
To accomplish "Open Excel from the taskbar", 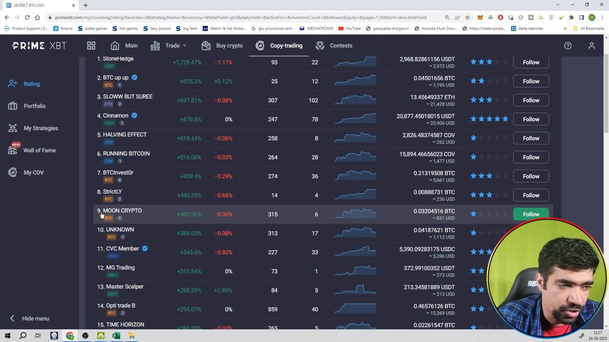I will point(116,336).
